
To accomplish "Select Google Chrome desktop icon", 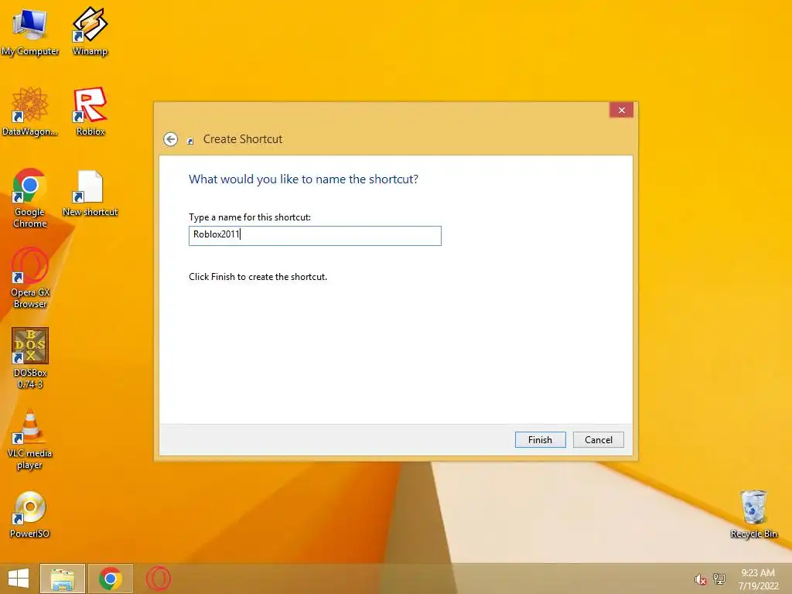I will pyautogui.click(x=30, y=198).
